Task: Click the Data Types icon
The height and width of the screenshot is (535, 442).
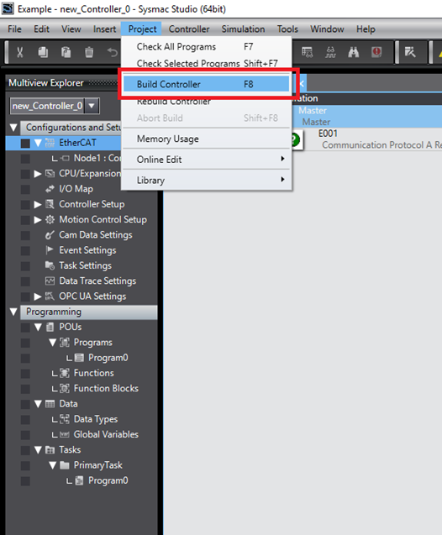Action: point(65,419)
